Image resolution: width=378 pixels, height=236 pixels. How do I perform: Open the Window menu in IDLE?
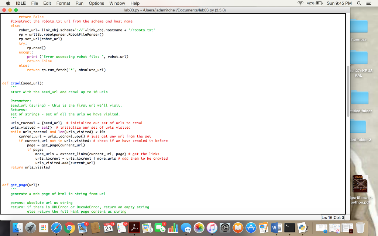click(117, 3)
